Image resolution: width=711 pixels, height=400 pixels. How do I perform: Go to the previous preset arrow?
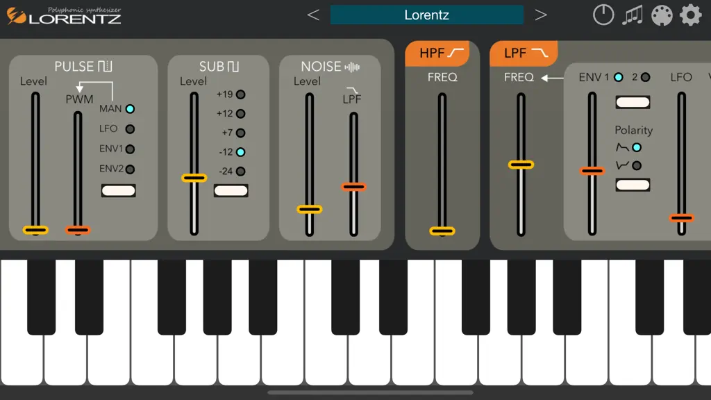click(313, 15)
